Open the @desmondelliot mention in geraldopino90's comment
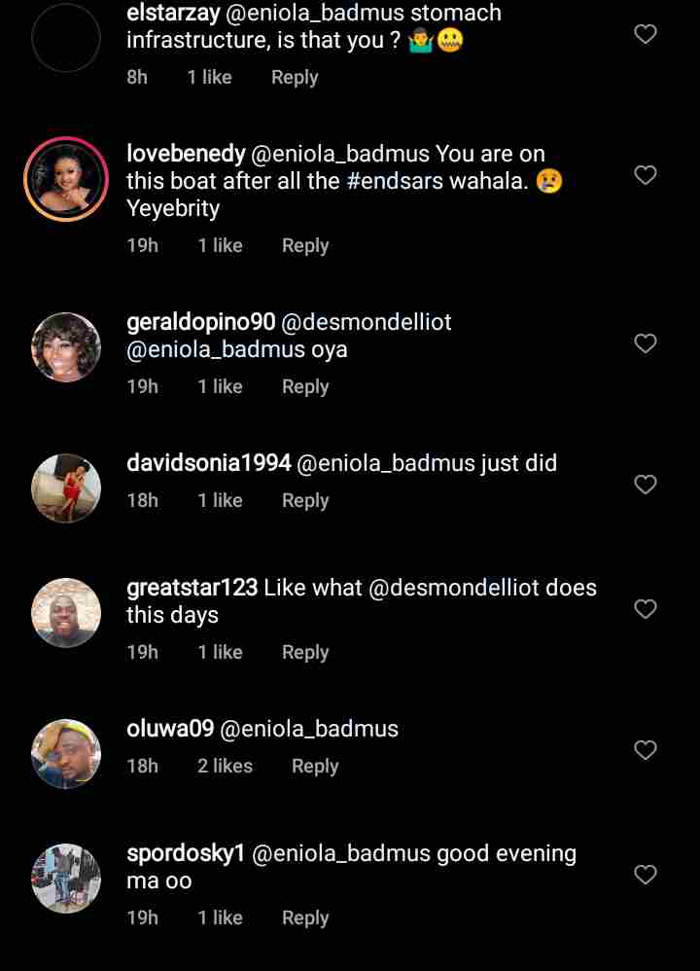This screenshot has width=700, height=971. 367,322
